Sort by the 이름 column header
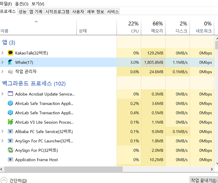The width and height of the screenshot is (218, 183). (38, 28)
